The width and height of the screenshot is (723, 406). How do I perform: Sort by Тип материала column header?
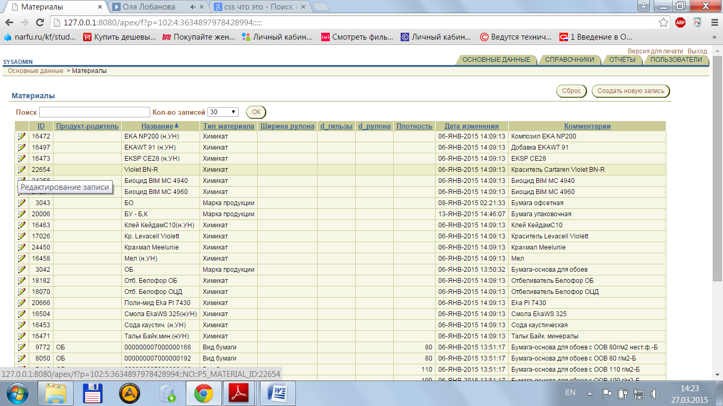point(229,126)
